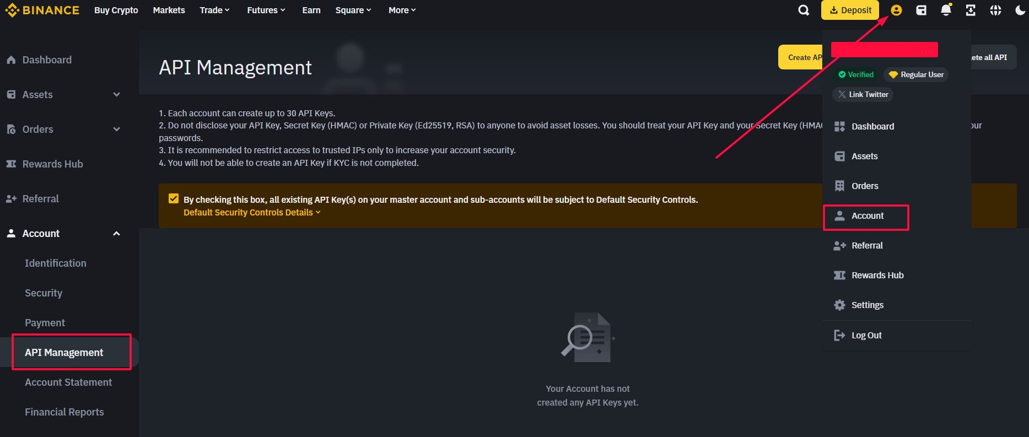Click the note about restricting access to trusted IPs
Screen dimensions: 1029x437
click(337, 150)
